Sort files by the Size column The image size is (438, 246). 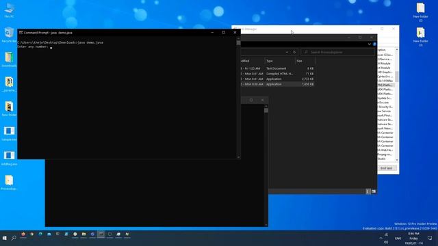pyautogui.click(x=305, y=61)
